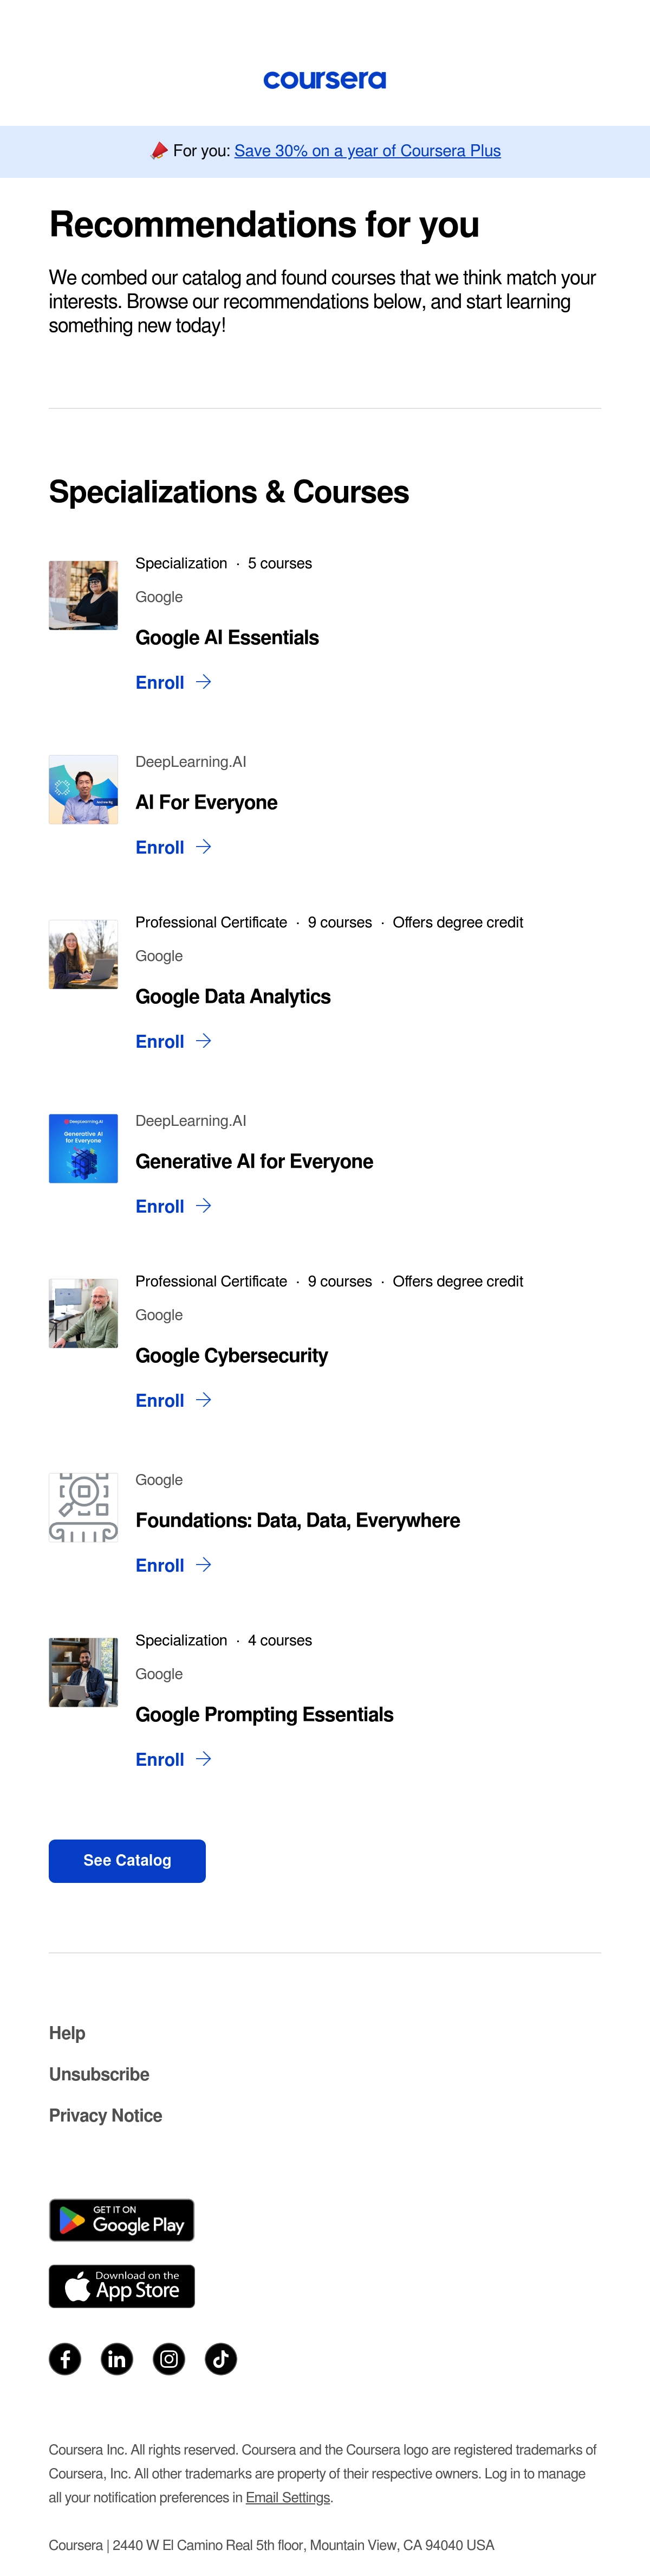Click the Download on the App Store badge
The width and height of the screenshot is (650, 2576).
click(x=122, y=2286)
